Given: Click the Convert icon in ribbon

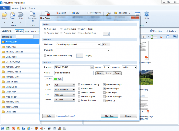Looking at the screenshot, I should click(x=57, y=13).
